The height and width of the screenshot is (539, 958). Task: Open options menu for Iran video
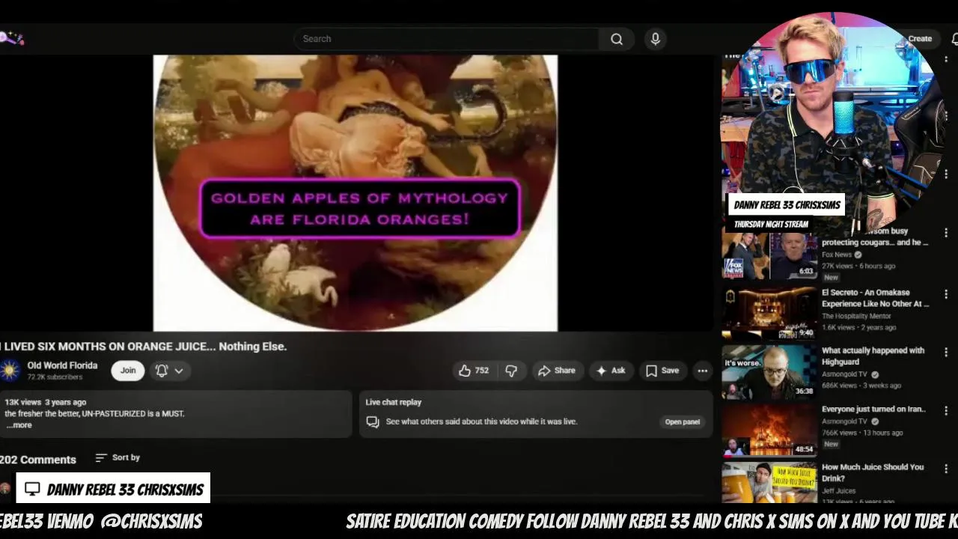click(946, 411)
